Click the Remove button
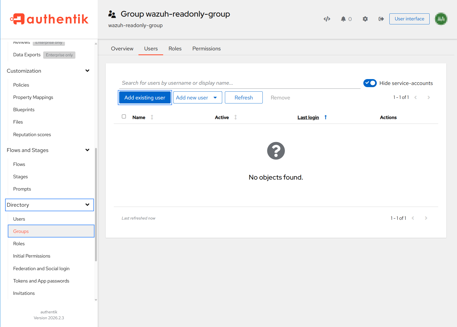The width and height of the screenshot is (457, 327). tap(280, 98)
